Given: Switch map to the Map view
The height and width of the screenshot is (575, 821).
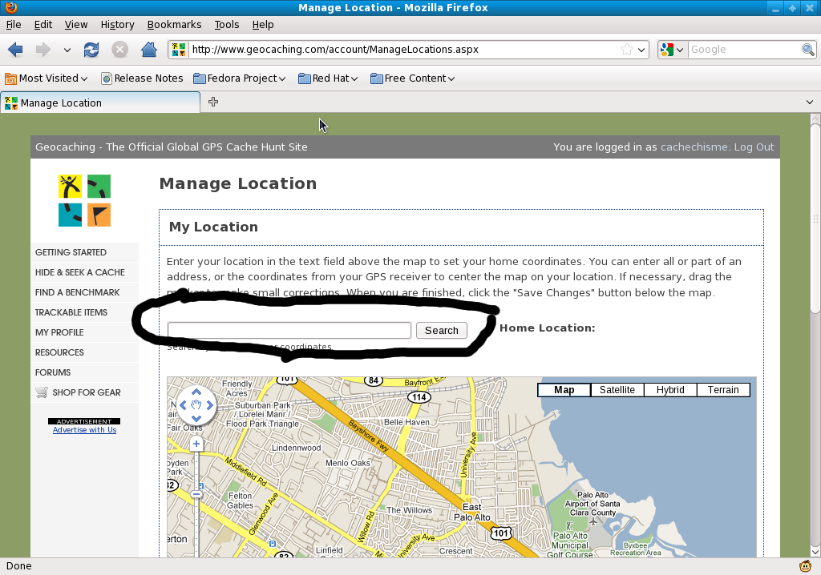Looking at the screenshot, I should 564,390.
